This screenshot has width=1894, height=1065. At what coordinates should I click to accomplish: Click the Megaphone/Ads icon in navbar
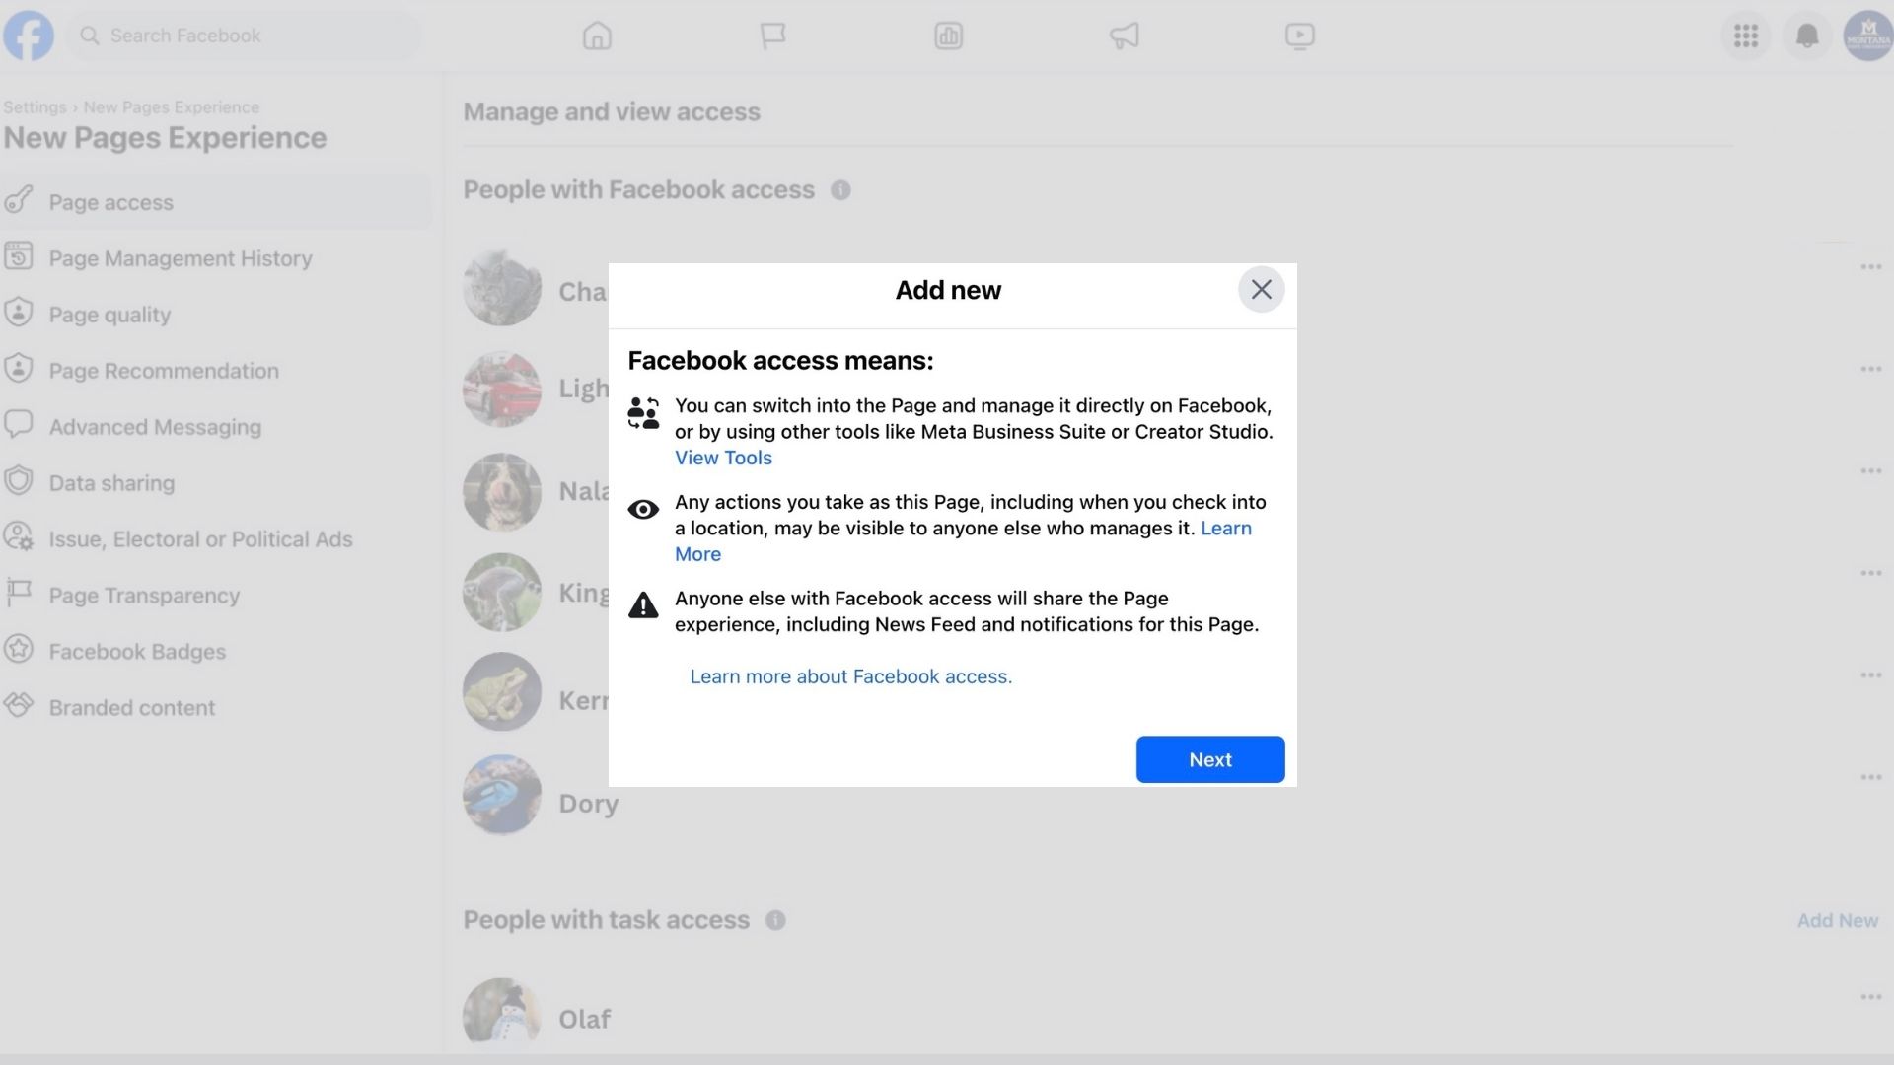click(1124, 35)
